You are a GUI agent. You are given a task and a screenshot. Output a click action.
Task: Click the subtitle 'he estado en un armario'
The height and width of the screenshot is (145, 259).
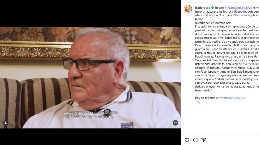click(91, 116)
